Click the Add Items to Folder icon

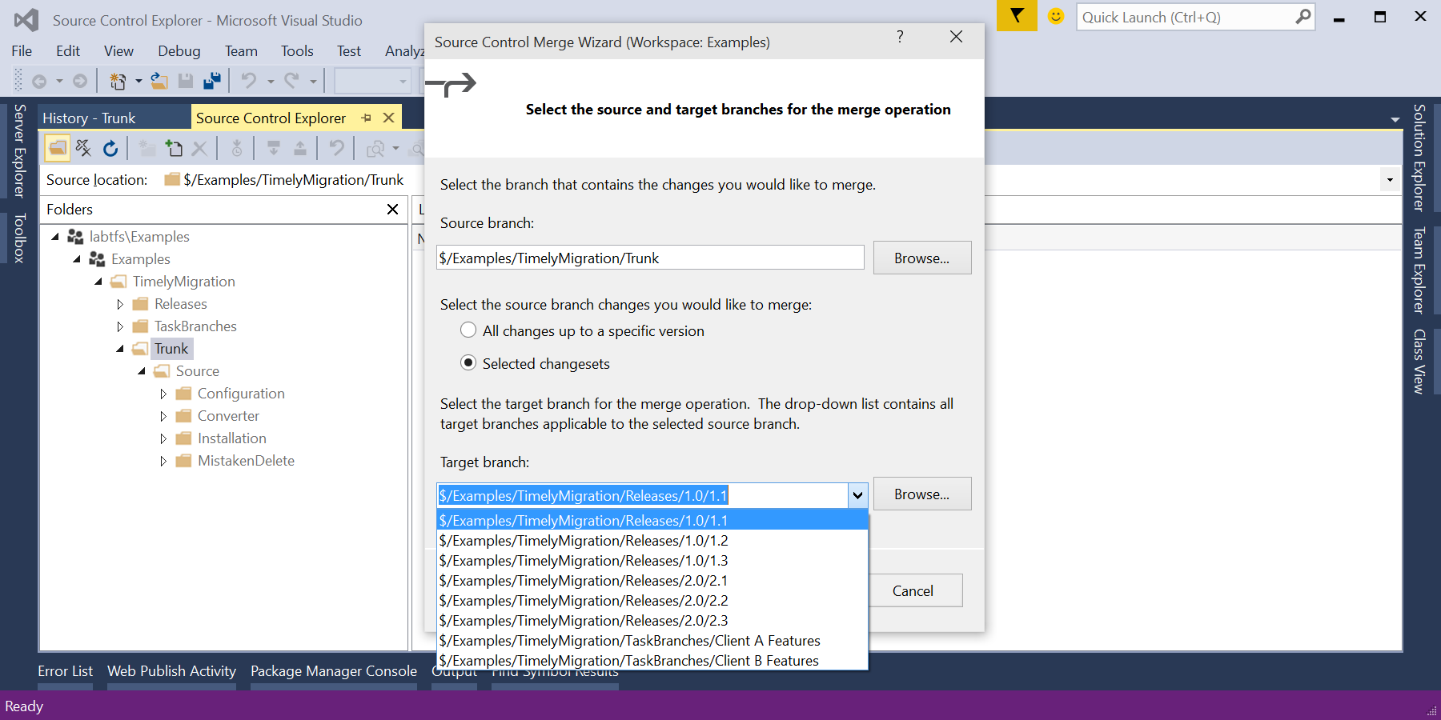click(174, 148)
